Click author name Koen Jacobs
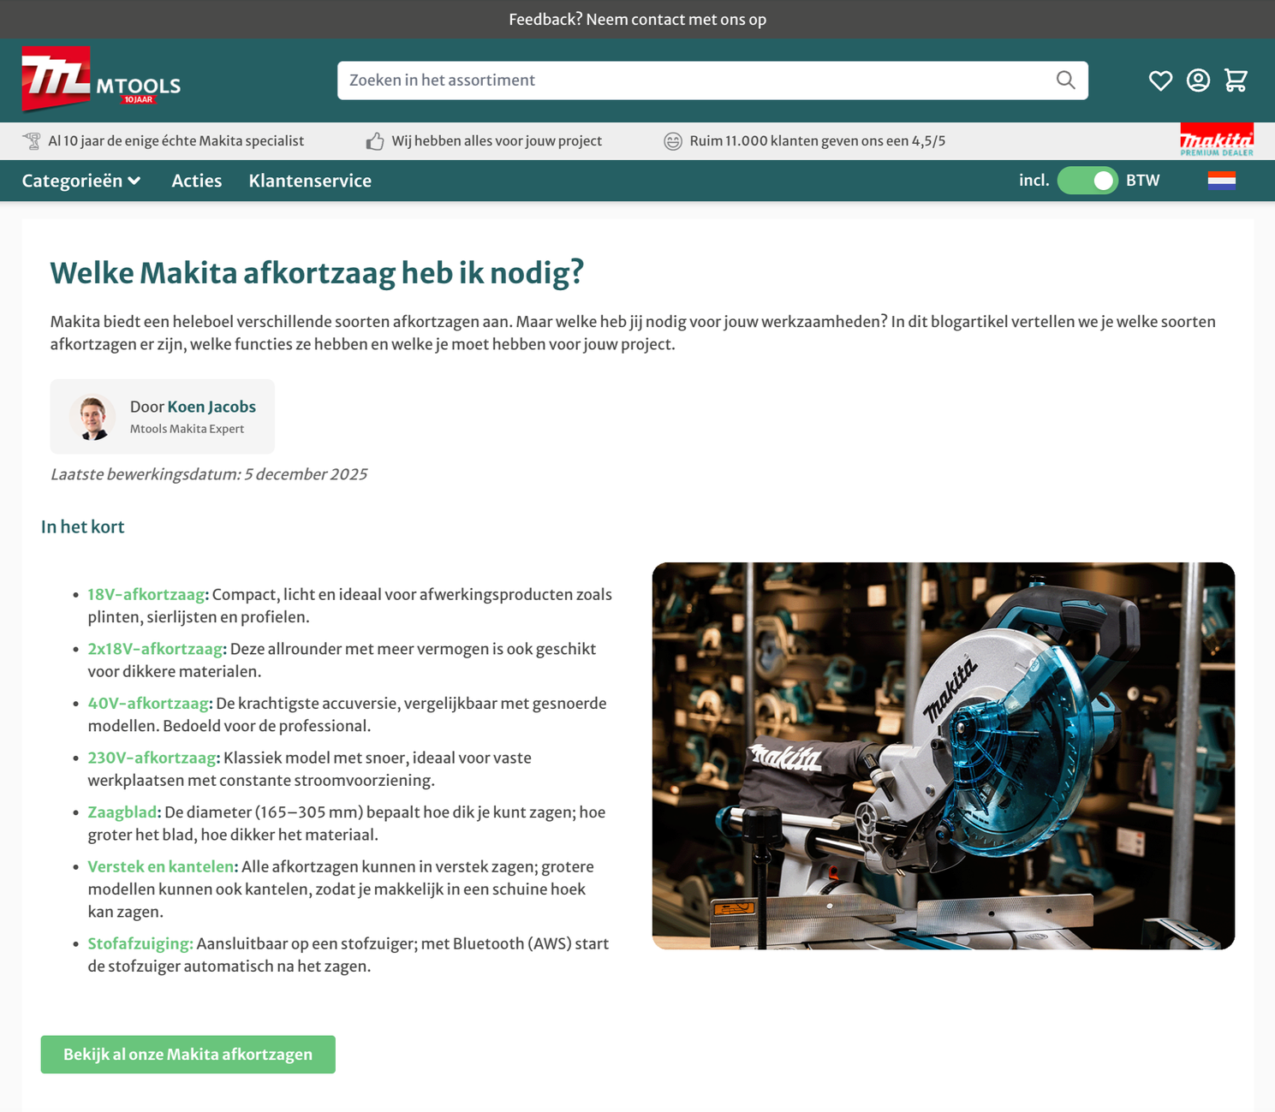Viewport: 1275px width, 1112px height. pyautogui.click(x=212, y=407)
